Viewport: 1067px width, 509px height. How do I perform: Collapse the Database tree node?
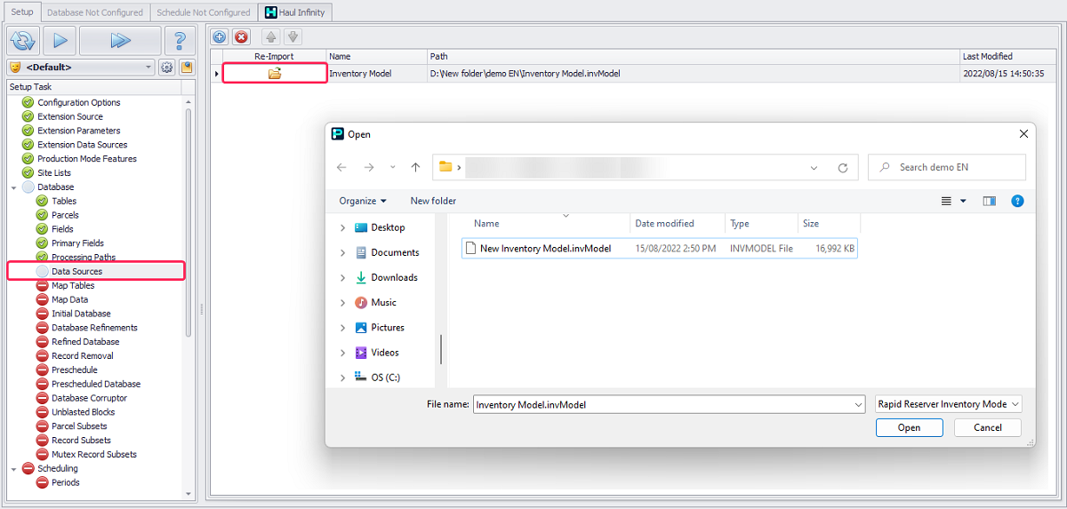click(13, 187)
